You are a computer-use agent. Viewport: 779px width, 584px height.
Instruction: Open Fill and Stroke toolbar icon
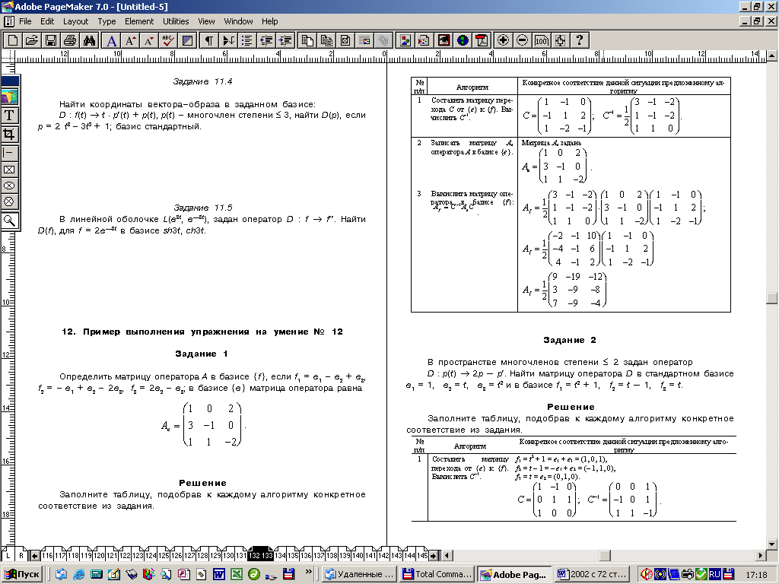(187, 40)
